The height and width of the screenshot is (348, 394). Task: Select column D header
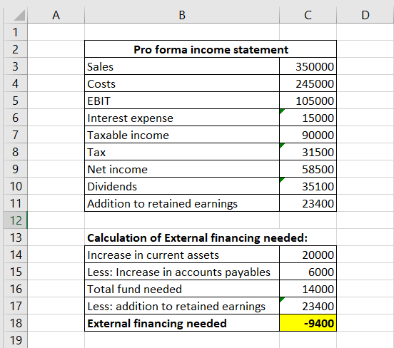tap(365, 15)
